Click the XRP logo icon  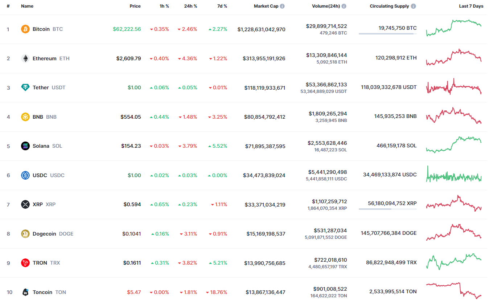pos(25,204)
